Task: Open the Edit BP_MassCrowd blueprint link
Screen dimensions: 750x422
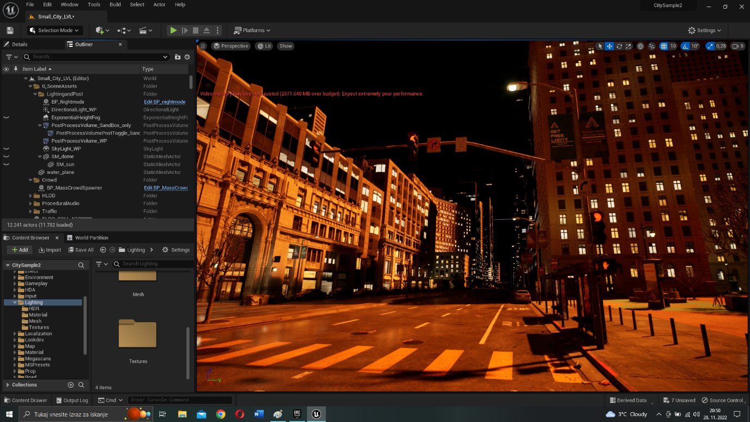Action: tap(166, 188)
